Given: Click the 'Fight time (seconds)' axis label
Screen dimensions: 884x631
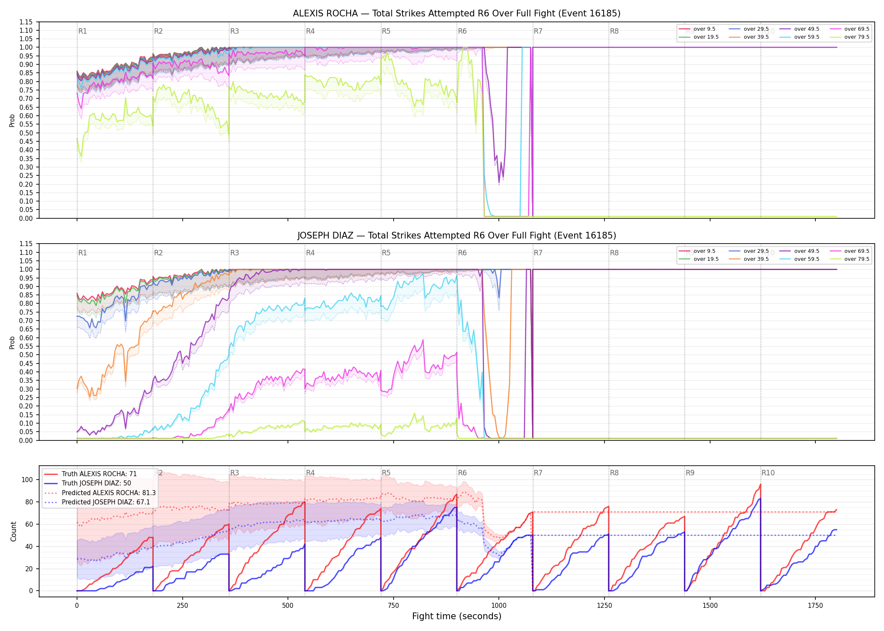Looking at the screenshot, I should pyautogui.click(x=457, y=616).
